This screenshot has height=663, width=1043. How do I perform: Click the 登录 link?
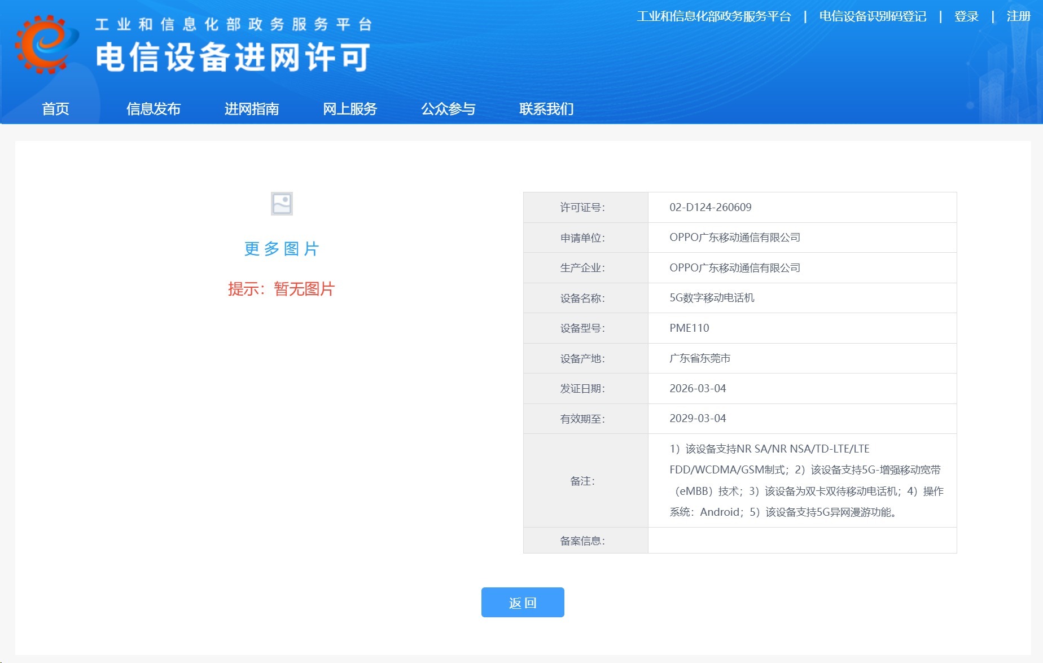(x=966, y=16)
